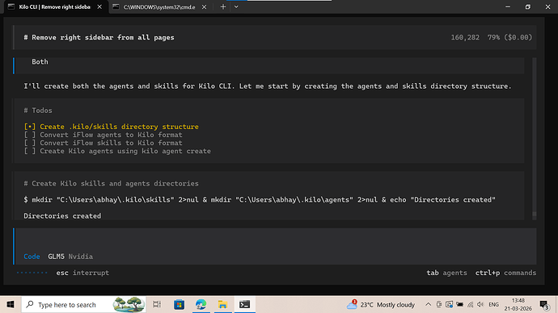The image size is (558, 313).
Task: Show hidden system tray icons
Action: pyautogui.click(x=428, y=304)
